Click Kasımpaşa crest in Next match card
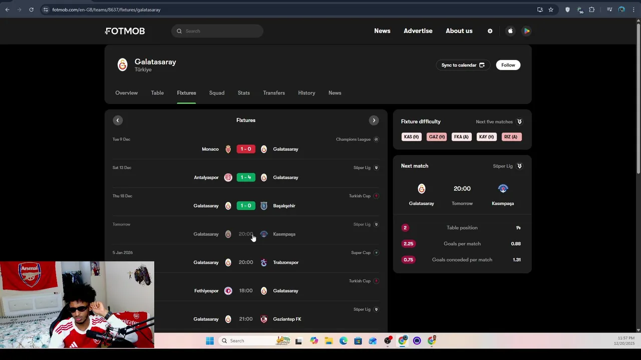Image resolution: width=641 pixels, height=360 pixels. coord(503,188)
